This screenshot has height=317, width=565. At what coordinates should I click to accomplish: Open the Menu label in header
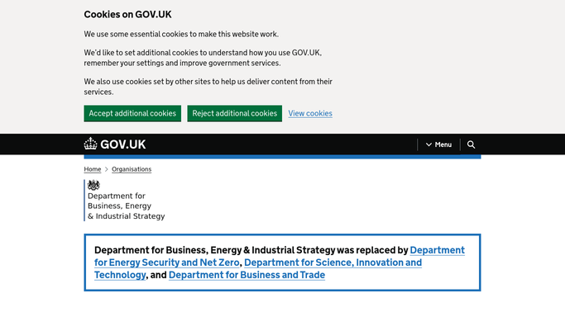(x=443, y=144)
